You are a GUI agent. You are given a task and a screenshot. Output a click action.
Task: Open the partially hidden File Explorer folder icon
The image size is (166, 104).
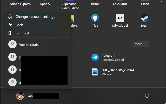73,18
